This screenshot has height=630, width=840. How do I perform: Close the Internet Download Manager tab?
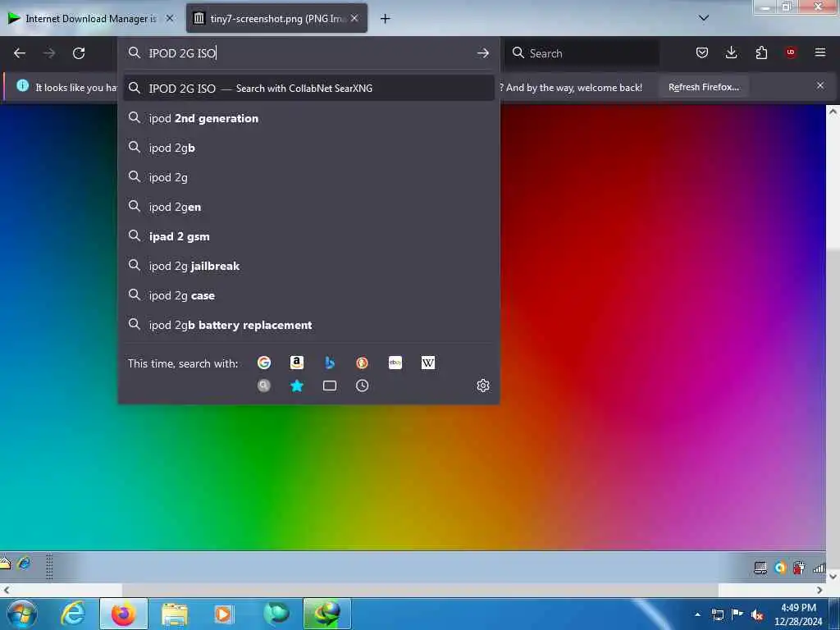click(170, 18)
